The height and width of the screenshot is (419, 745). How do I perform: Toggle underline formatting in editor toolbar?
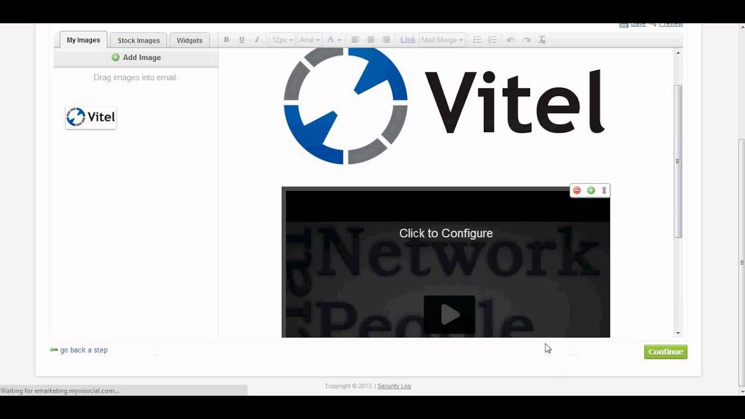pos(242,40)
